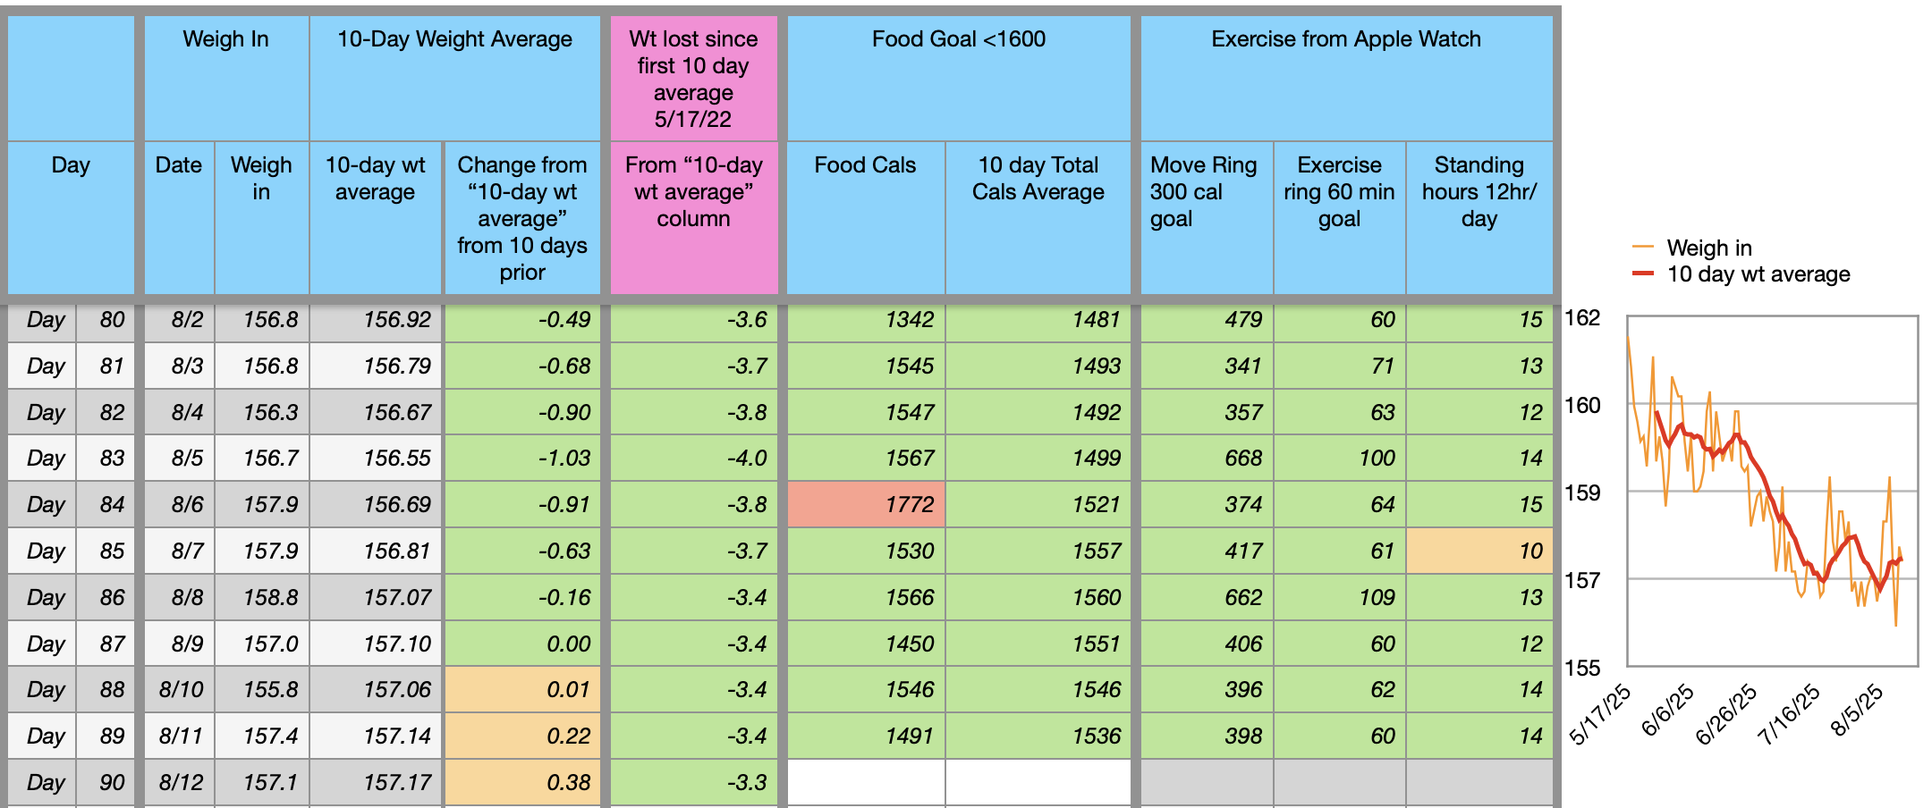Select the weight lost cell -4.0
Viewport: 1932px width, 808px height.
(693, 458)
